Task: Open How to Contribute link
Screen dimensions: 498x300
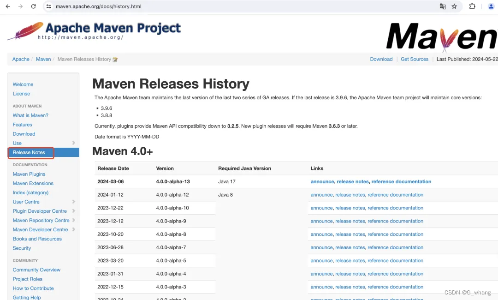Action: (33, 288)
